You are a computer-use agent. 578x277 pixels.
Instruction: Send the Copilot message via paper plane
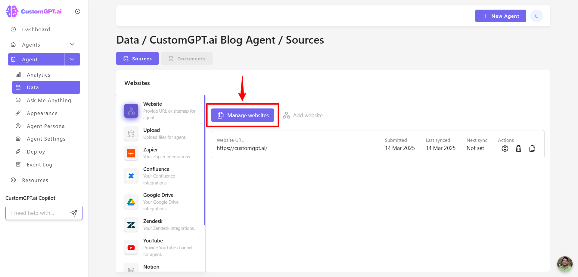coord(74,213)
